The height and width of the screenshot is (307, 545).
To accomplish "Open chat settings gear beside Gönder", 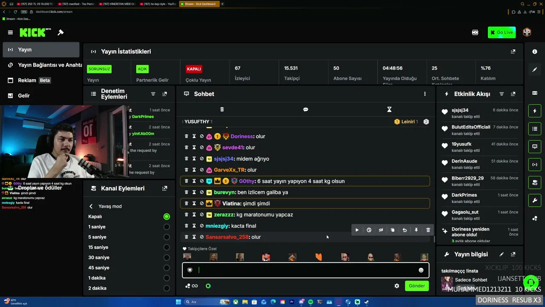I will 397,286.
